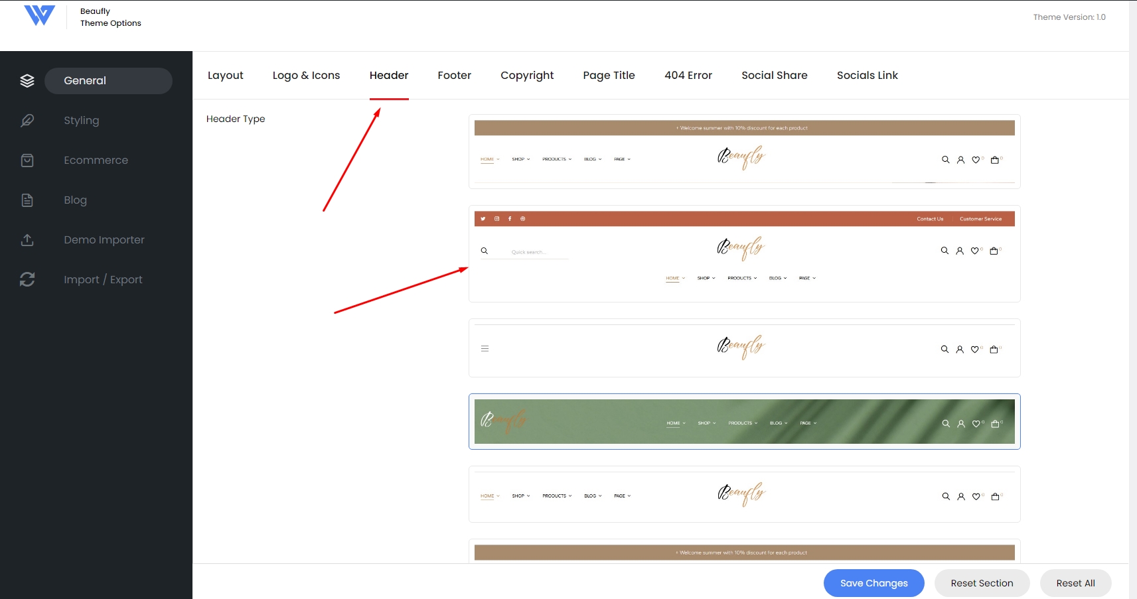The height and width of the screenshot is (599, 1137).
Task: Click the Reset Section button
Action: click(x=982, y=583)
